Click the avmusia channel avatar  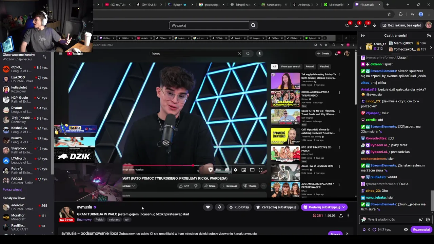point(67,213)
